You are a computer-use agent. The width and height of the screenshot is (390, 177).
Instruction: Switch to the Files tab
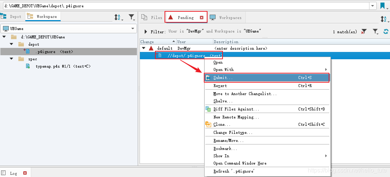pyautogui.click(x=152, y=18)
